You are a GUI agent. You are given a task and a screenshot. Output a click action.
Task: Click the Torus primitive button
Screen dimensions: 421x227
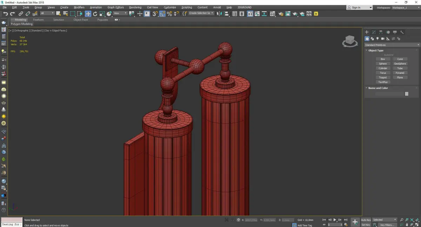[383, 73]
